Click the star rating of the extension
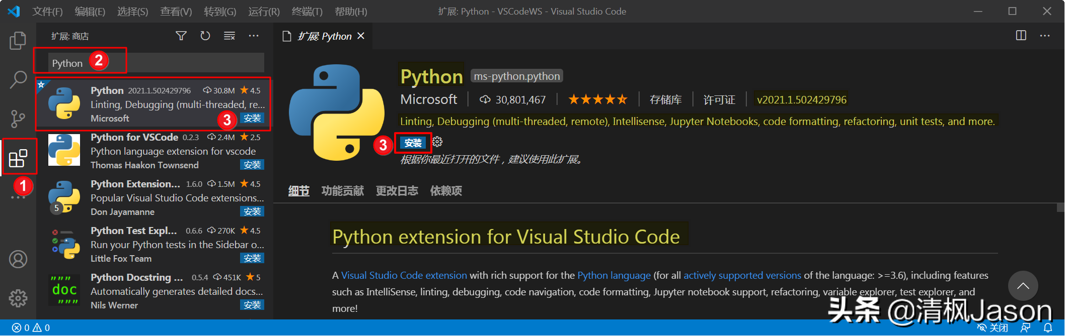 pos(598,99)
